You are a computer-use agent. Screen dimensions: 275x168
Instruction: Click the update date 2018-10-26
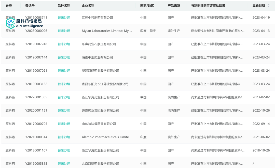coord(261,150)
